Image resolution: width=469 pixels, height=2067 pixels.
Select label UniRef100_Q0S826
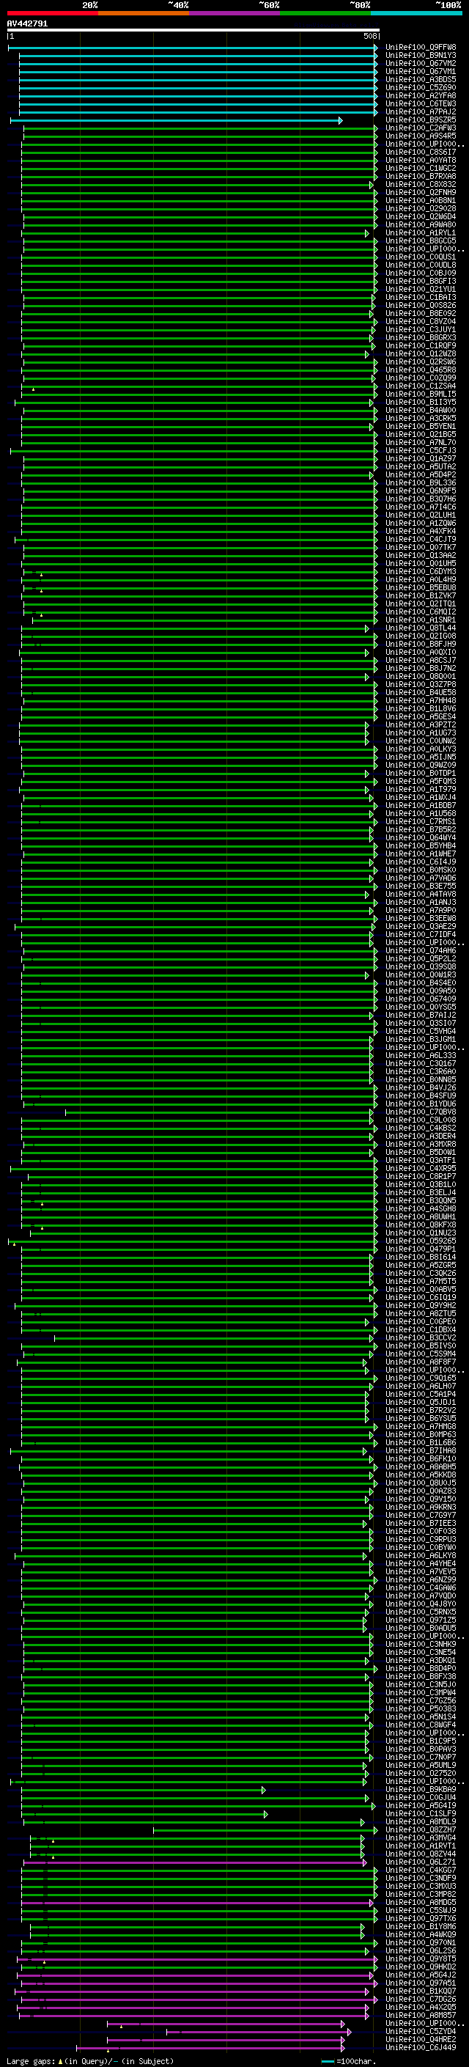[x=421, y=305]
